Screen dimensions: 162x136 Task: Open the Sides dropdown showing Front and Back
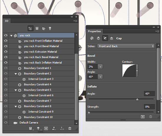(126, 46)
